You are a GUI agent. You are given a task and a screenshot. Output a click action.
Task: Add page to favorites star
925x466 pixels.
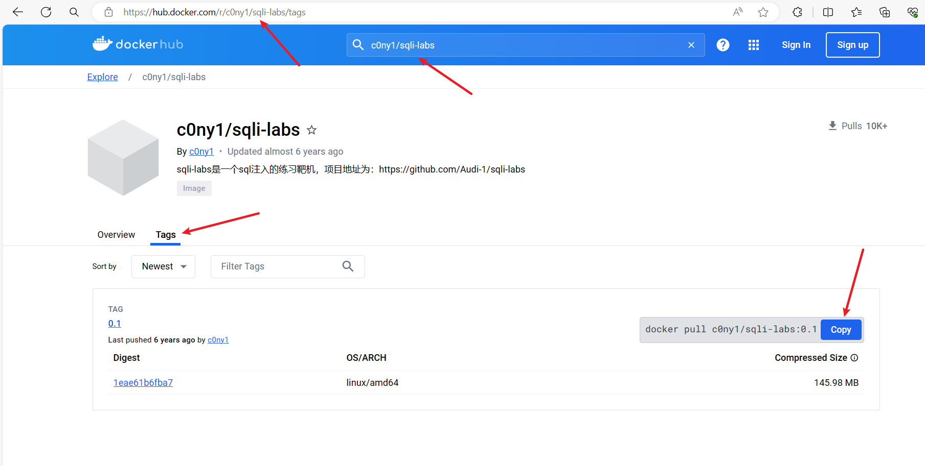(763, 12)
